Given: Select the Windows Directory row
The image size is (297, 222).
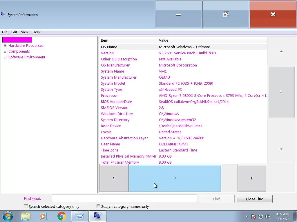Looking at the screenshot, I should 183,114.
